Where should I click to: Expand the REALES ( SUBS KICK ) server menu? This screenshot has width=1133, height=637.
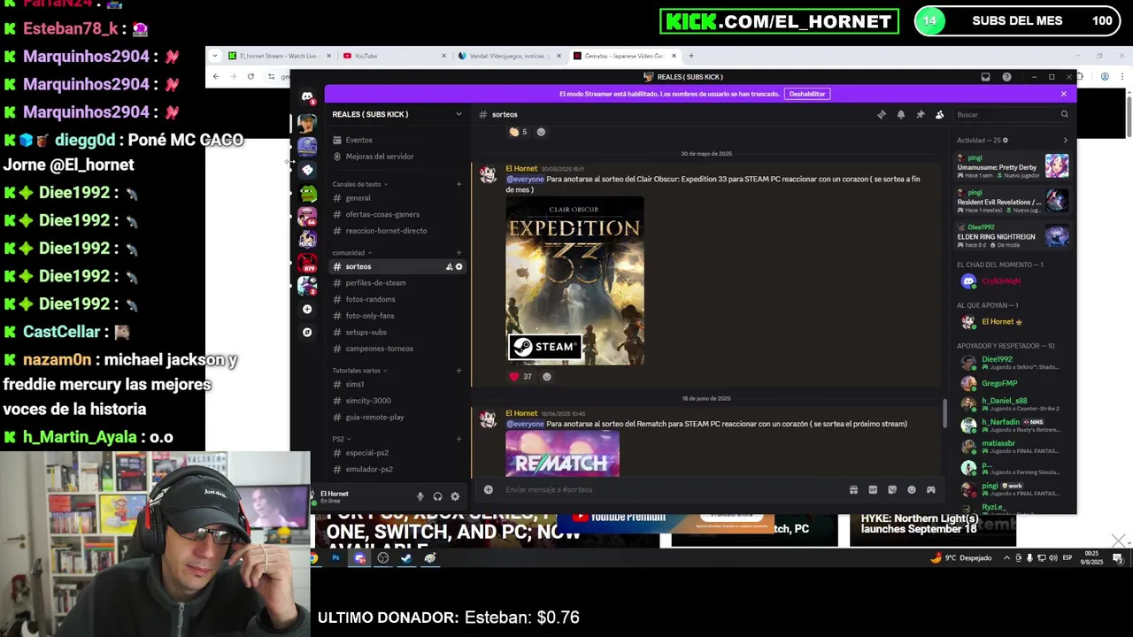coord(397,114)
